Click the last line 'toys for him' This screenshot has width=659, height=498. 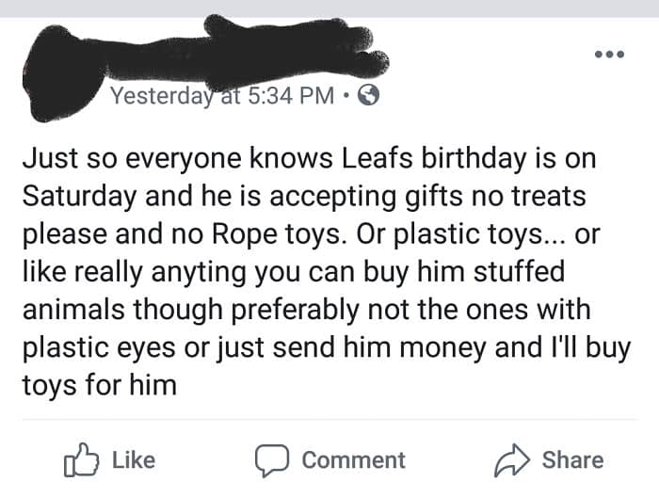pos(99,385)
